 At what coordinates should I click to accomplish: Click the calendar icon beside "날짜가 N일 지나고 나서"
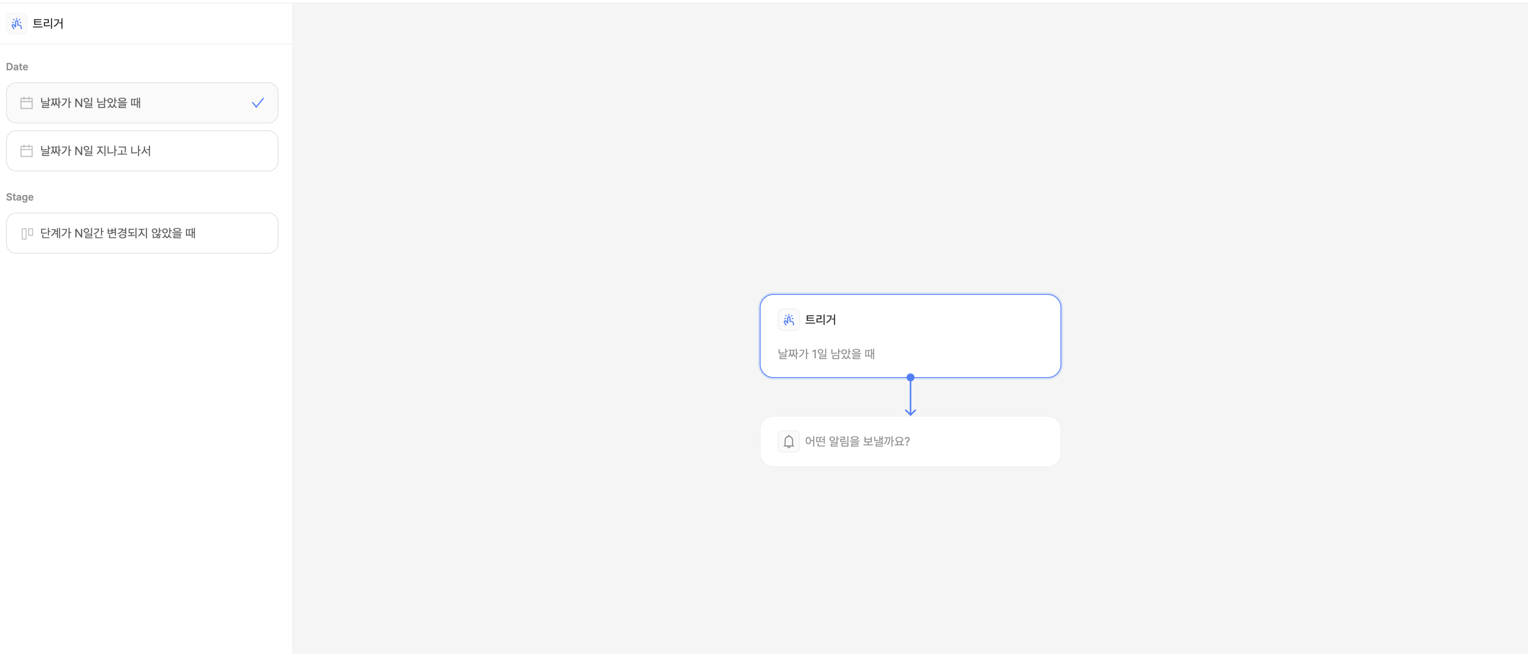(x=27, y=151)
